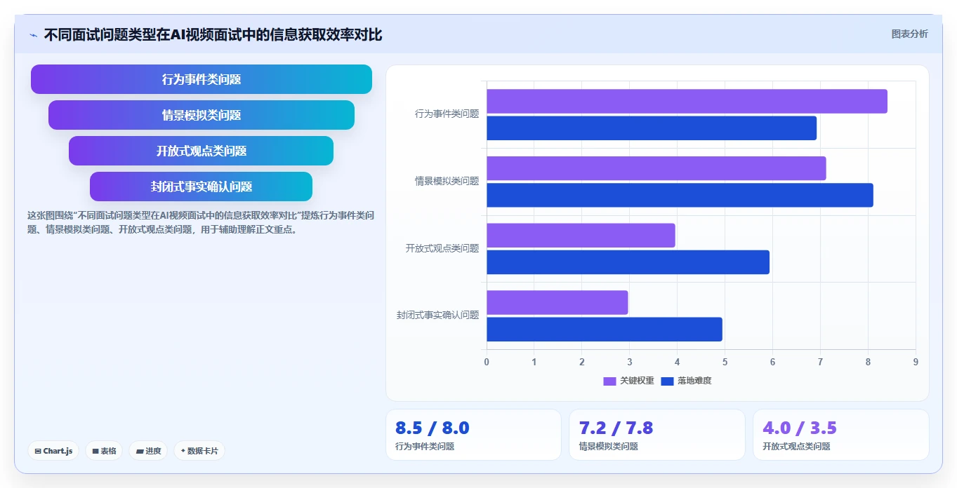This screenshot has height=488, width=957.
Task: Click the 行为事件类问题 y-axis label
Action: coord(447,114)
